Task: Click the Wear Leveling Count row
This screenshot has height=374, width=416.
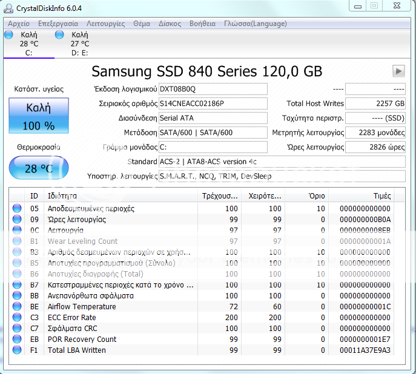Action: [83, 241]
